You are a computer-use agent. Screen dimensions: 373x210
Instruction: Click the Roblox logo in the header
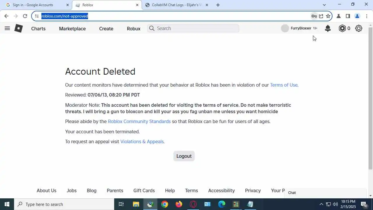18,28
